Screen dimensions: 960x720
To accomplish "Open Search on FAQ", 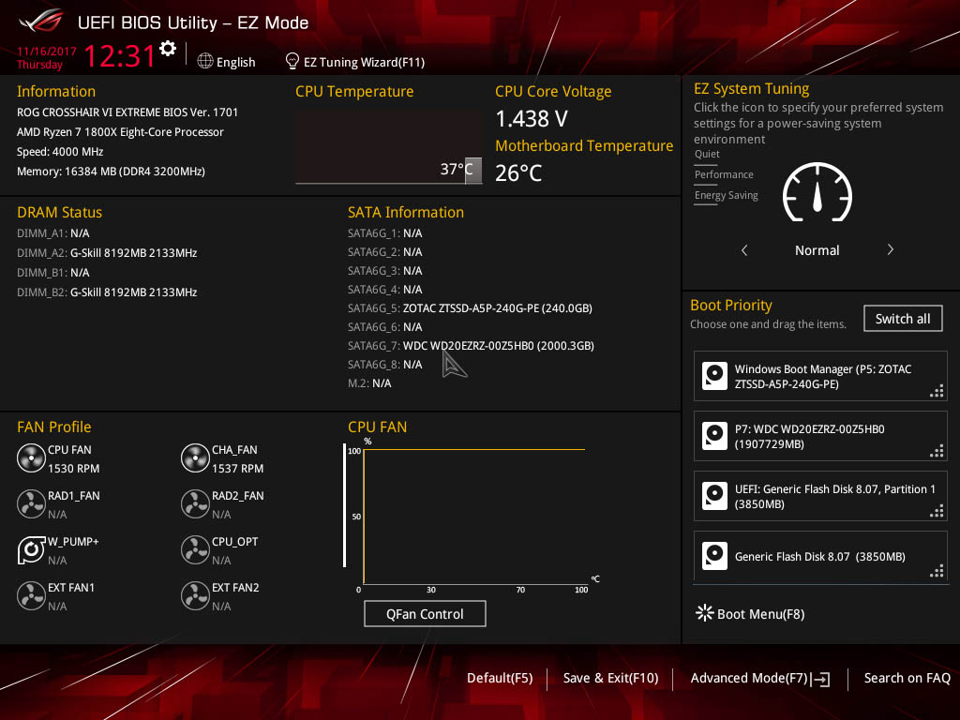I will pos(907,679).
